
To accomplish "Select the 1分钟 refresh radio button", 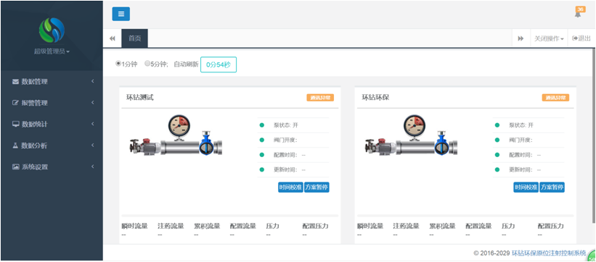I will click(x=118, y=64).
